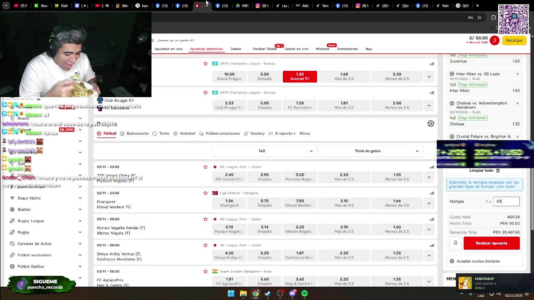Open user avatar J in header

494,40
